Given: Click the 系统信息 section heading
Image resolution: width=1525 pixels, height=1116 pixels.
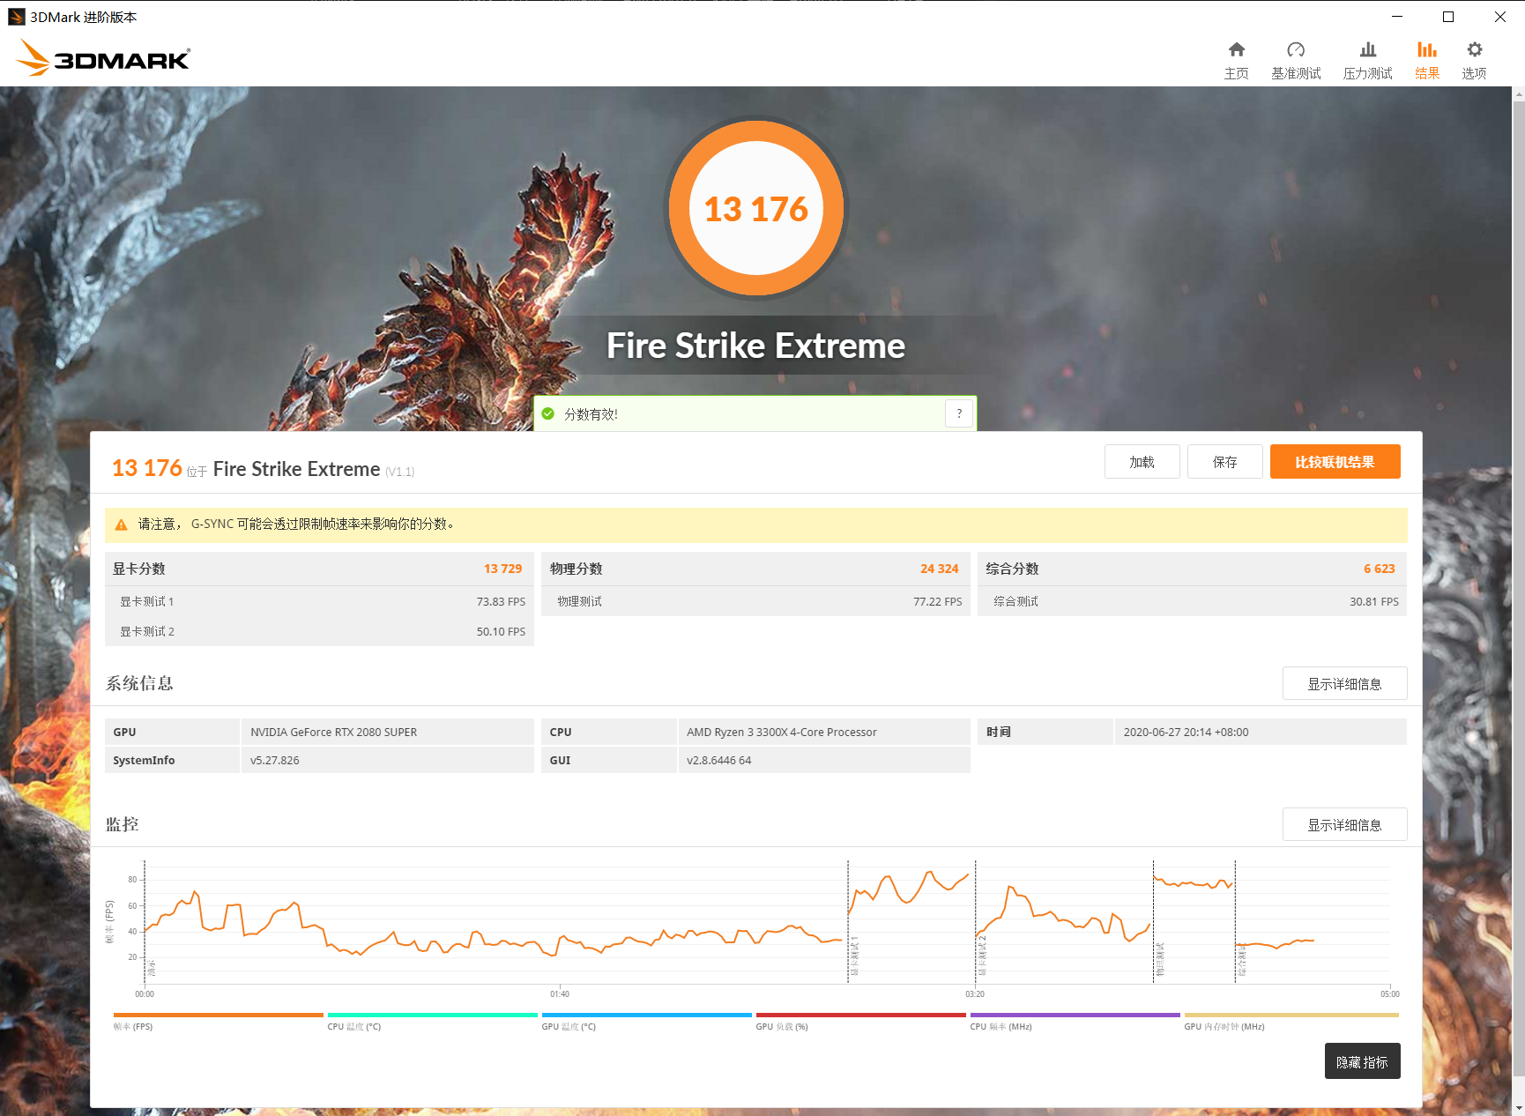Looking at the screenshot, I should coord(139,683).
